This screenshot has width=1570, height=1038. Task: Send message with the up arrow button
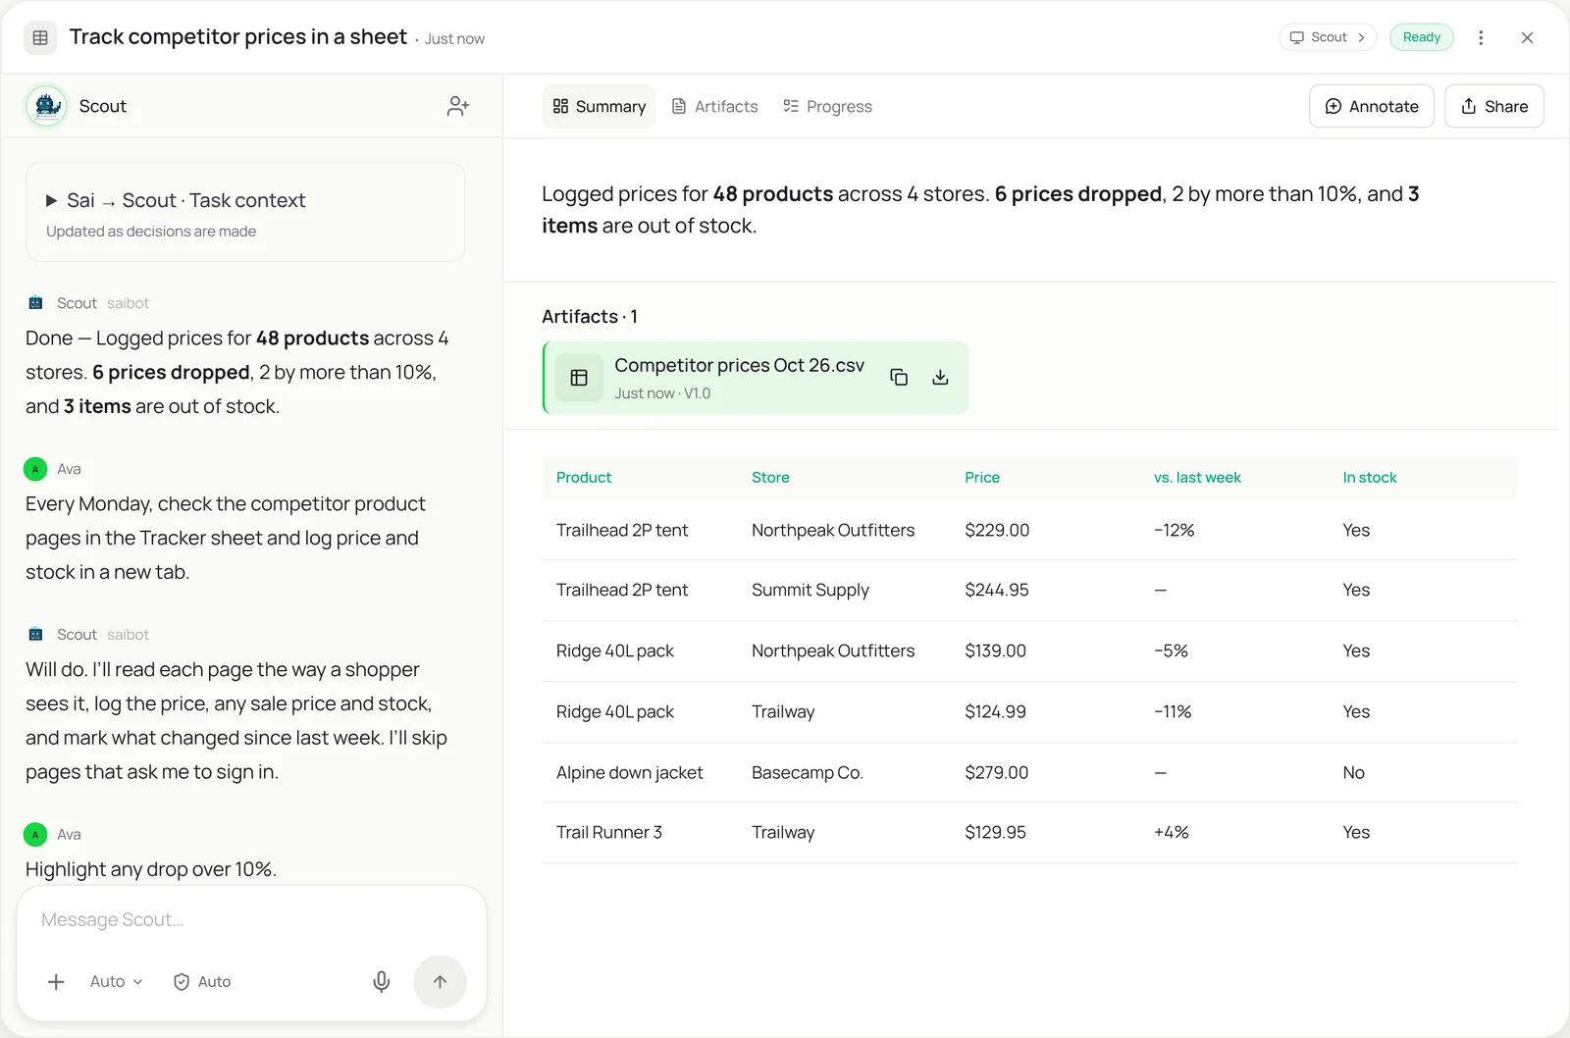click(440, 981)
